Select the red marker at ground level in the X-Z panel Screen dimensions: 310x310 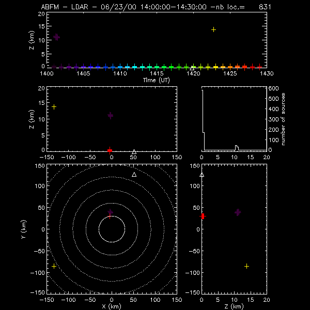110,151
